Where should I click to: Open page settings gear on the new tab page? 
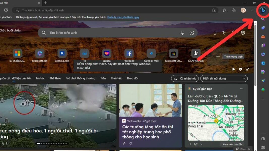(243, 33)
